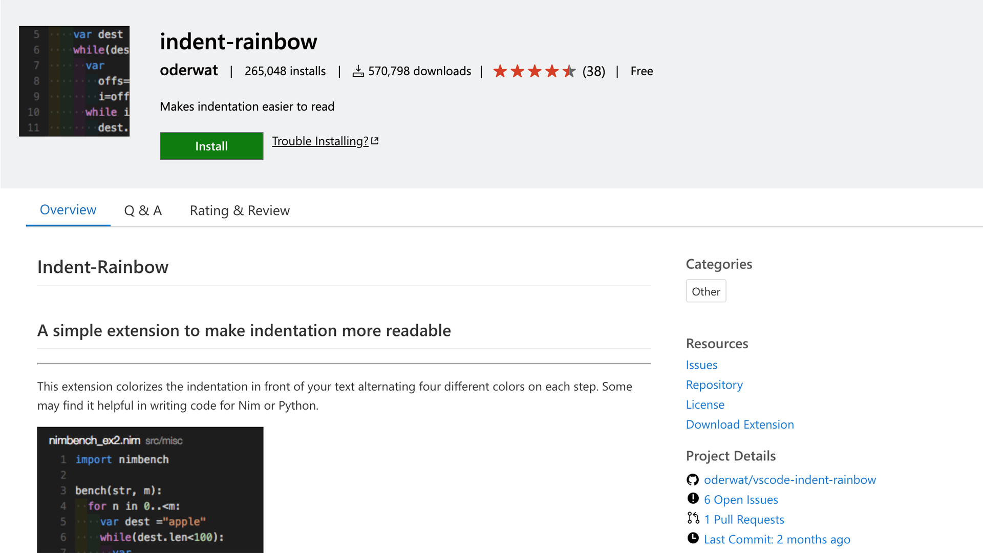
Task: Click the indent-rainbow extension logo image
Action: 74,81
